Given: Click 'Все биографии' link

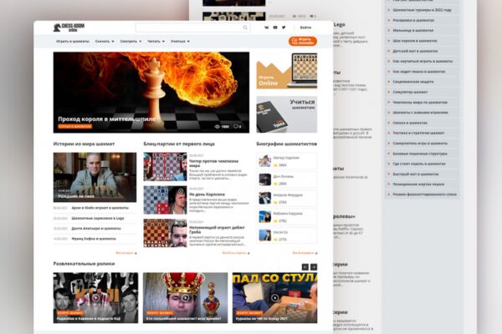Looking at the screenshot, I should coord(305,253).
